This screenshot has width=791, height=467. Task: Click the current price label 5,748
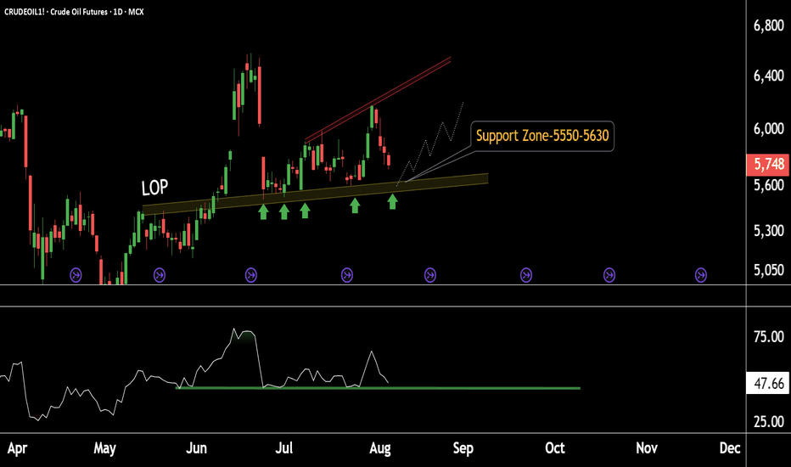(x=768, y=165)
